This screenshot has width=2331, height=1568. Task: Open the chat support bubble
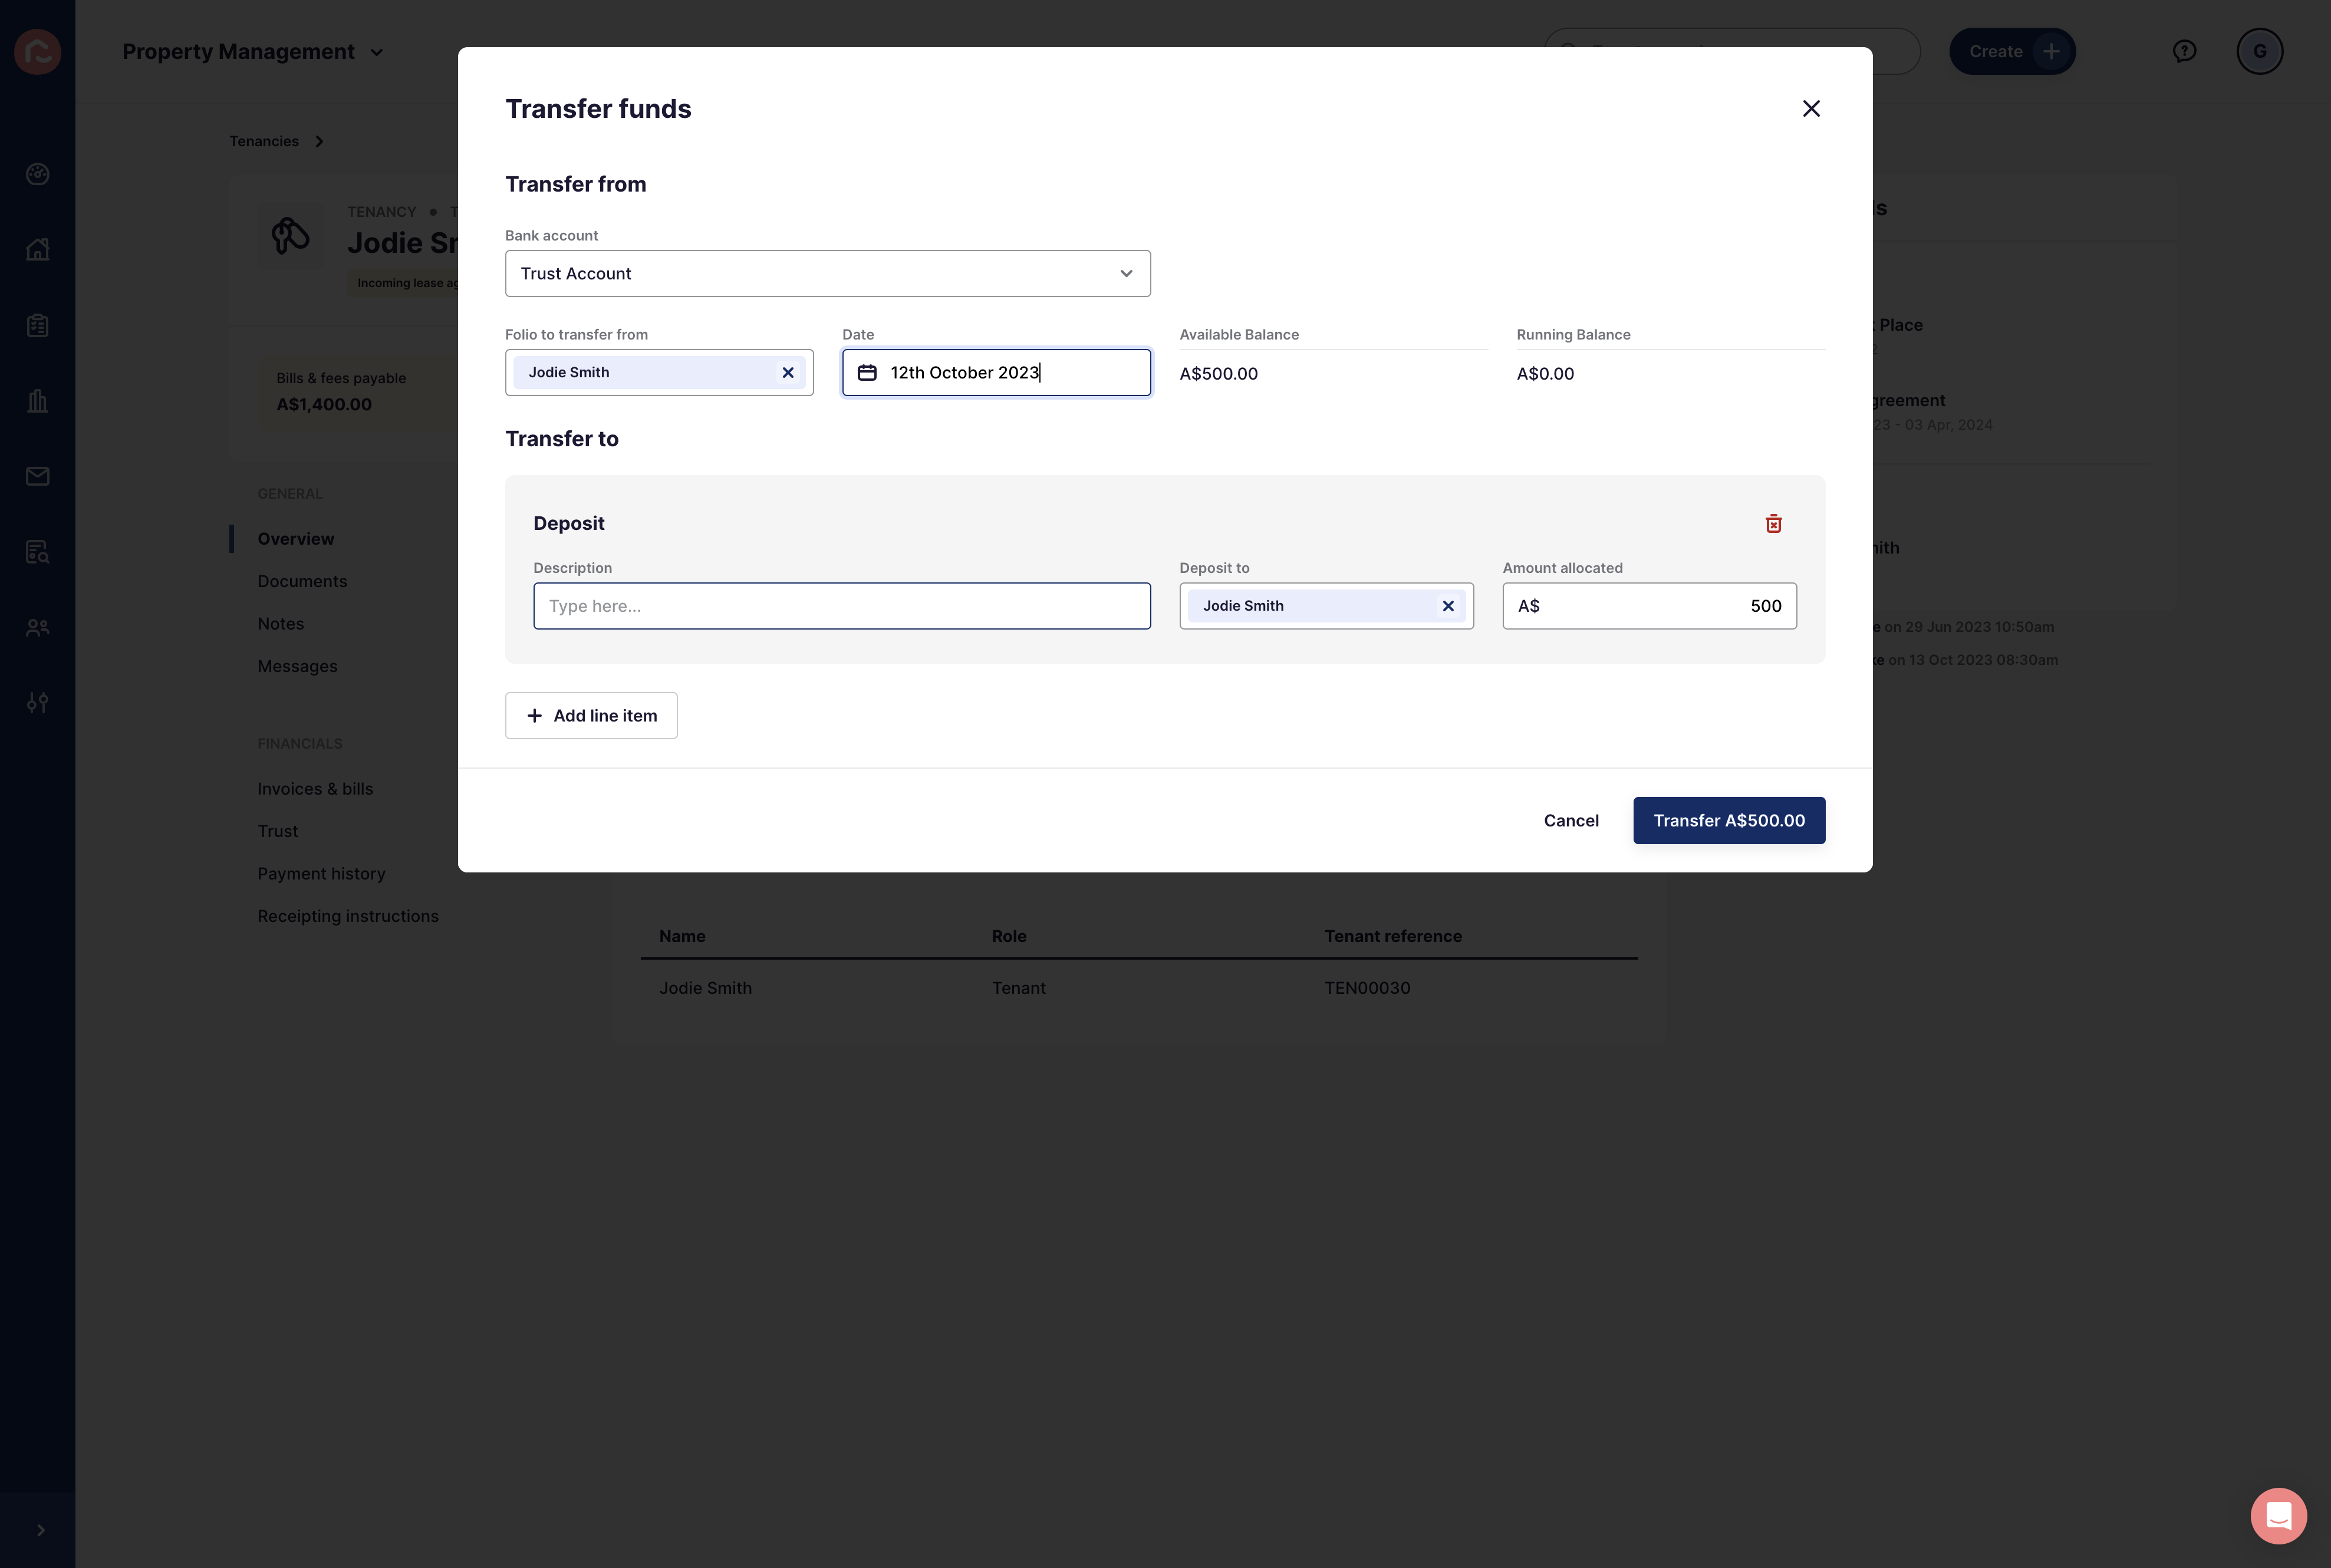point(2278,1515)
